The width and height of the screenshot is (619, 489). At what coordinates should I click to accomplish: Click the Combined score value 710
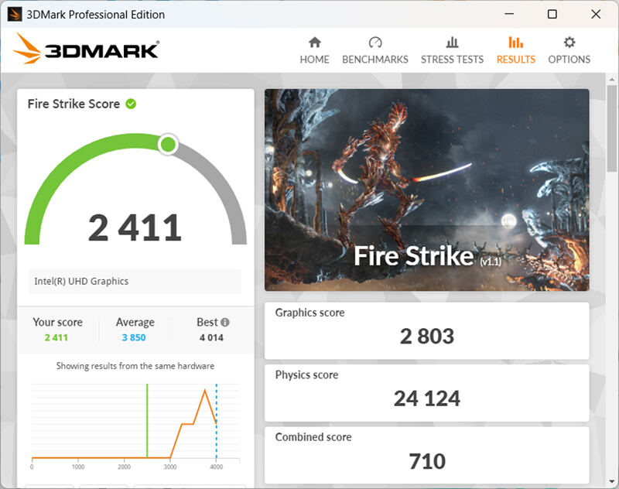click(427, 461)
